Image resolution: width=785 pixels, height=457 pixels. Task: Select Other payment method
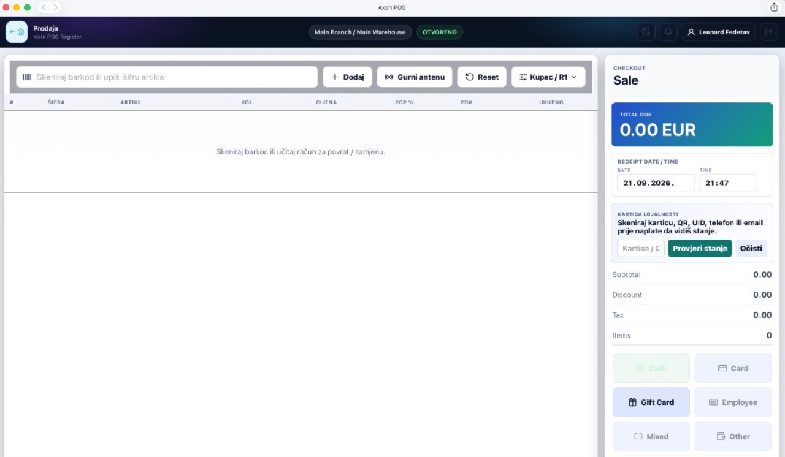coord(733,437)
